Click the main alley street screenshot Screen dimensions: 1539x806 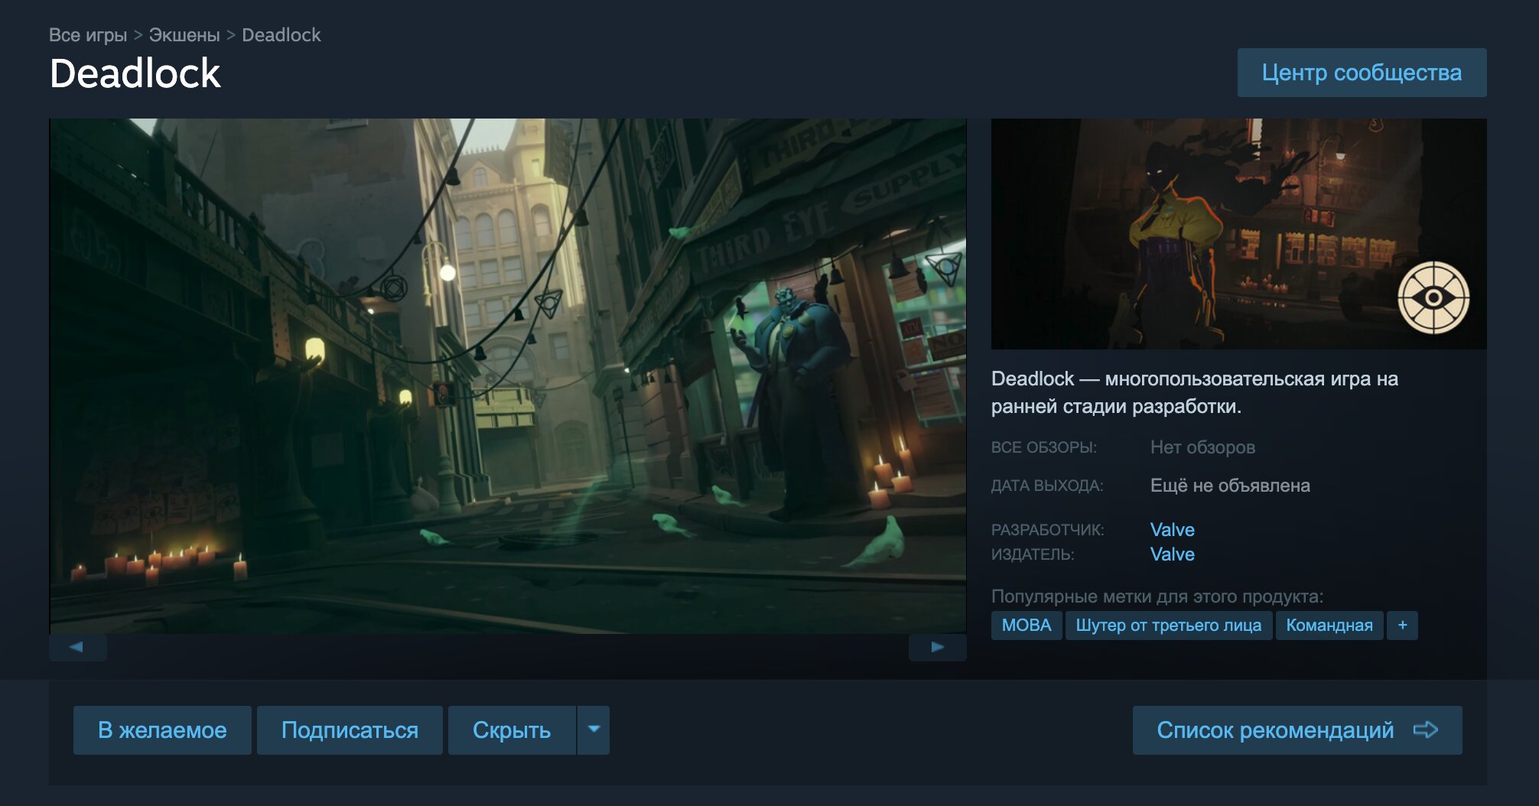tap(508, 375)
